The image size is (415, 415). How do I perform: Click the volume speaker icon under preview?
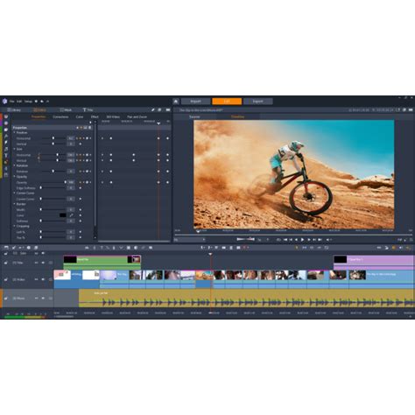tap(328, 240)
